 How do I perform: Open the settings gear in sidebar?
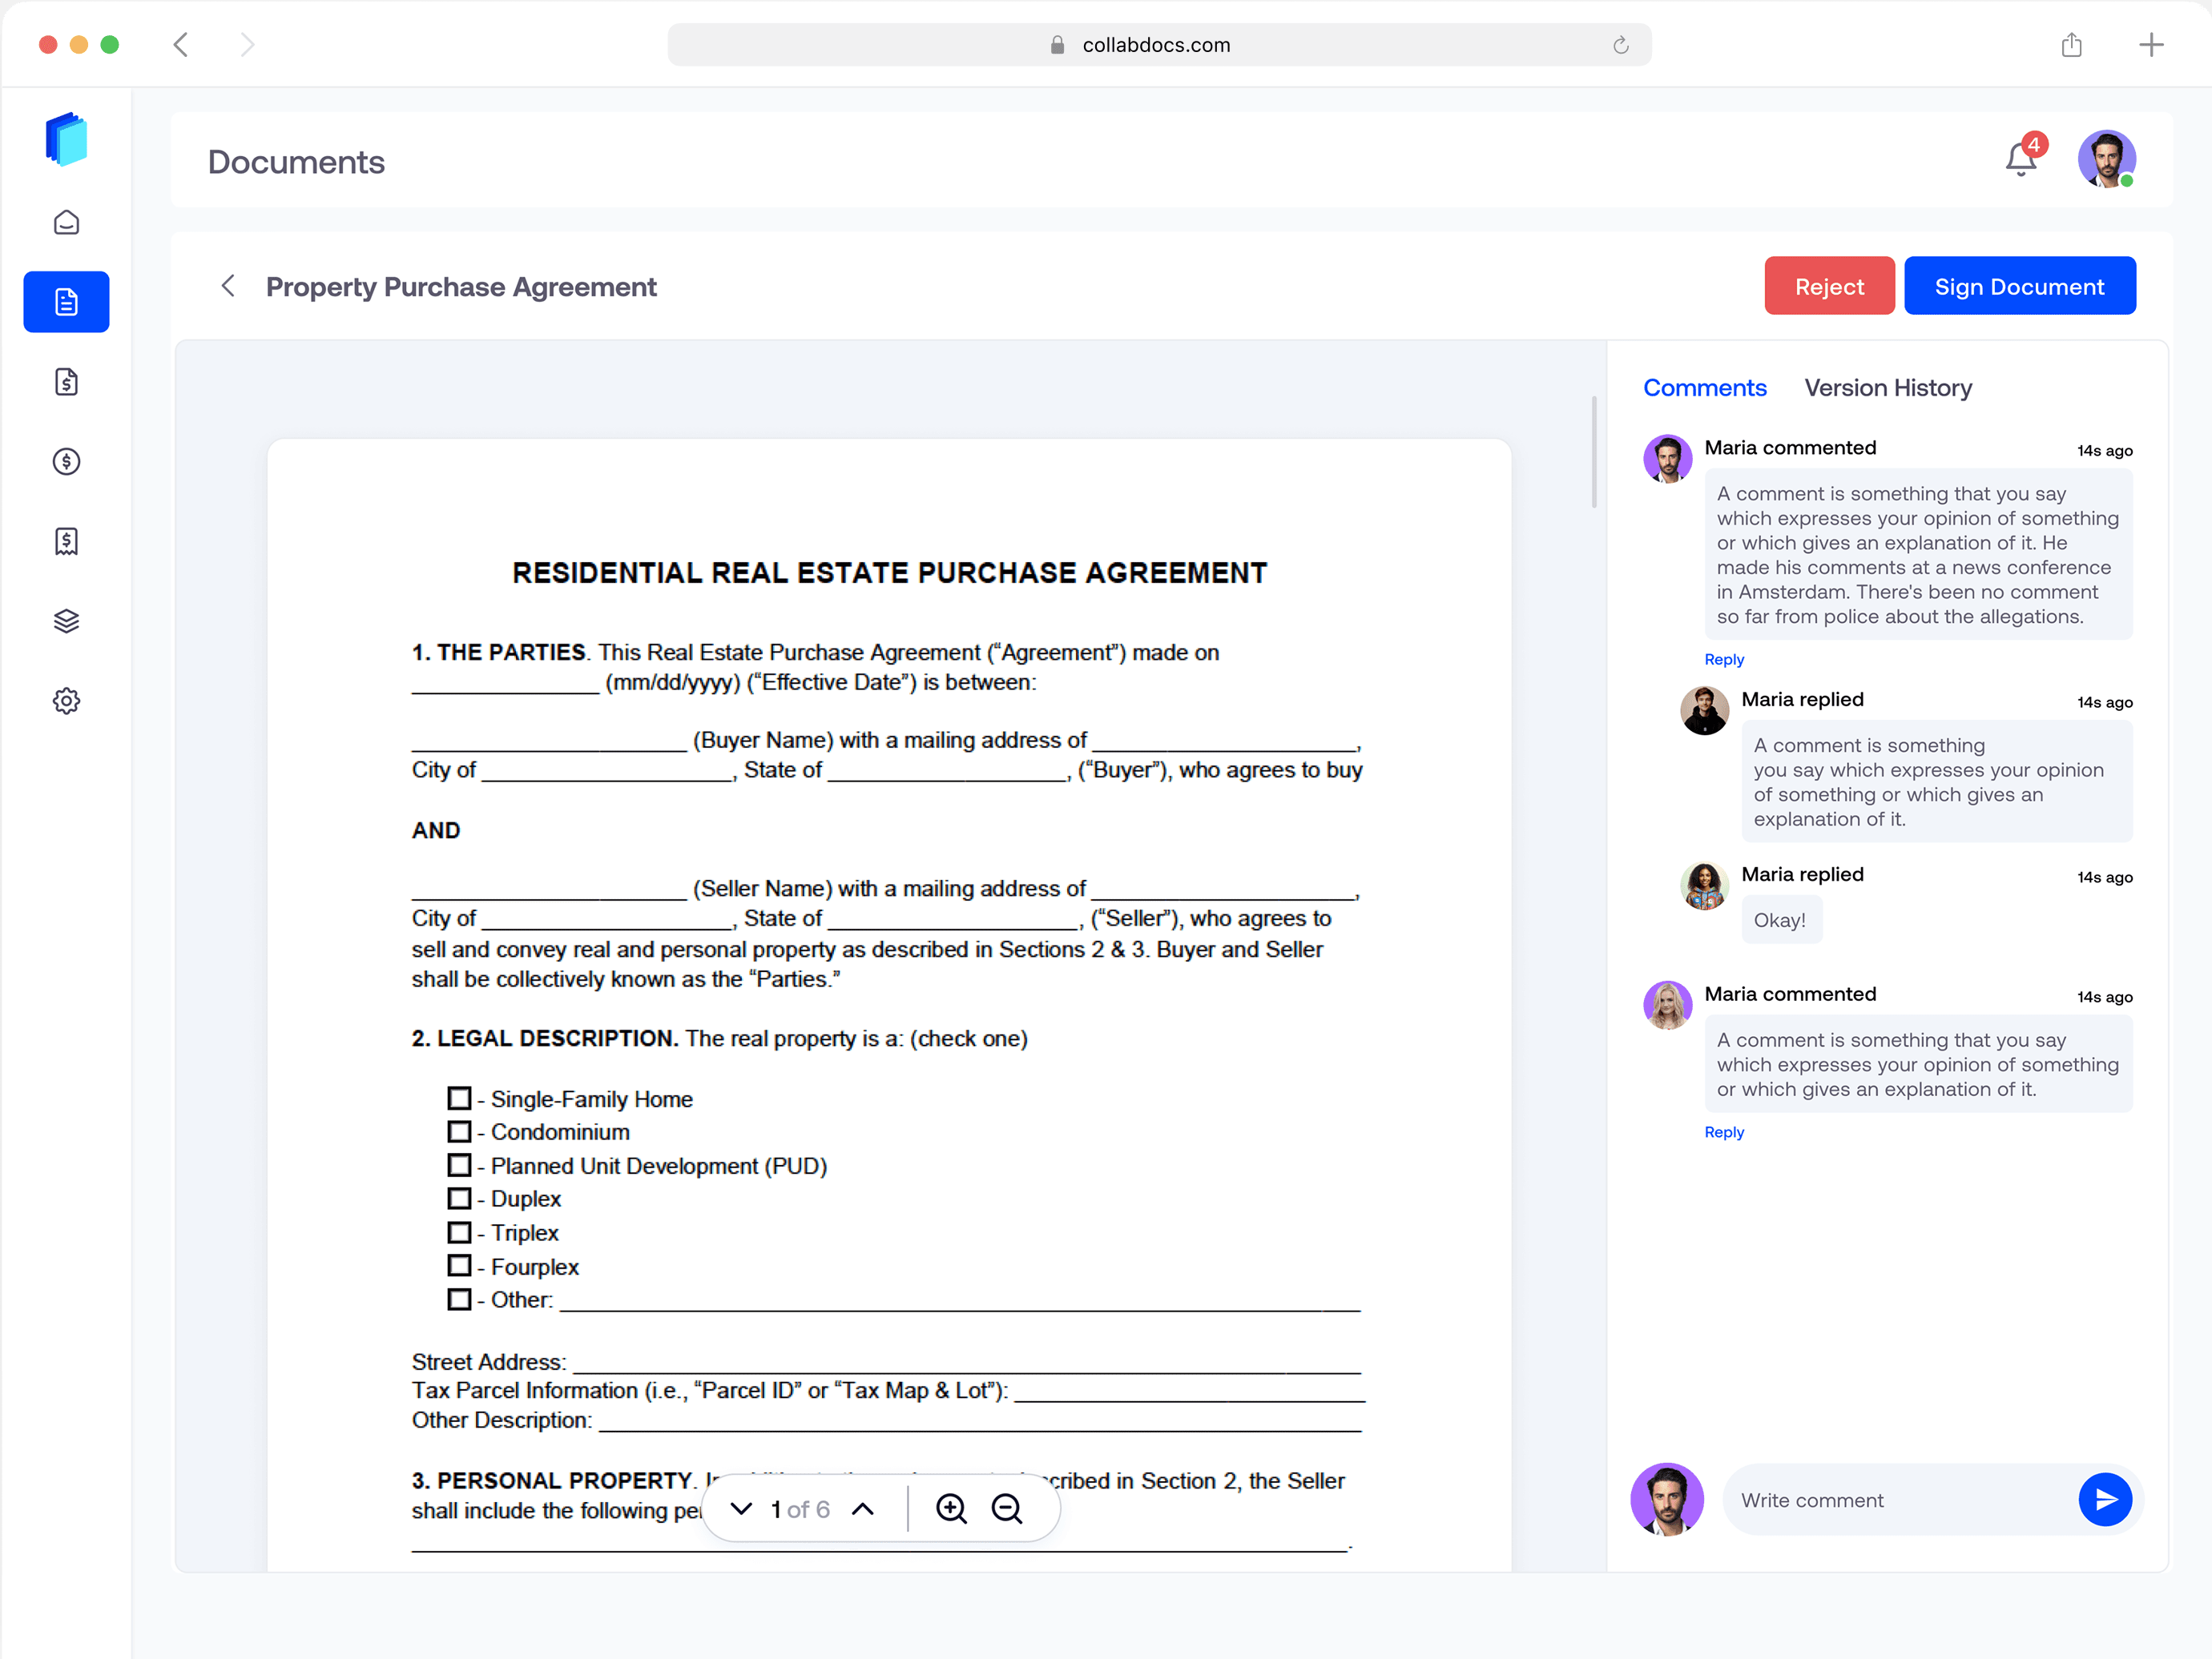[66, 701]
